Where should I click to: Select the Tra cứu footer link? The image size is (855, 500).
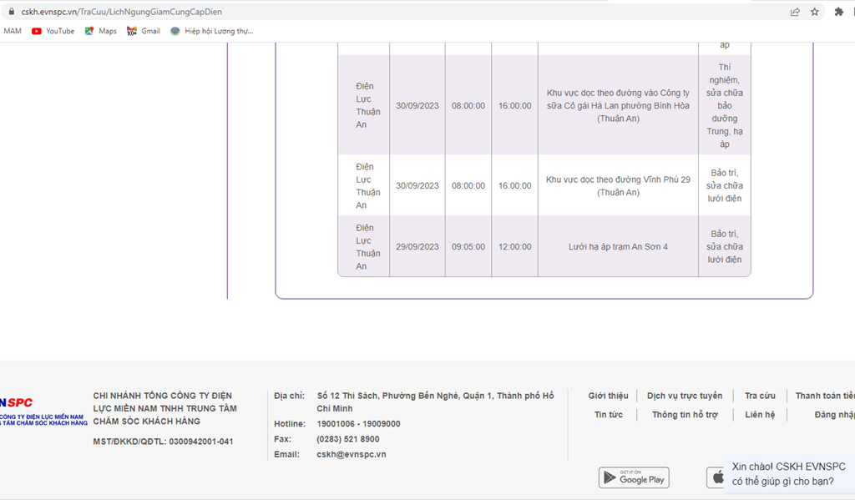tap(760, 396)
